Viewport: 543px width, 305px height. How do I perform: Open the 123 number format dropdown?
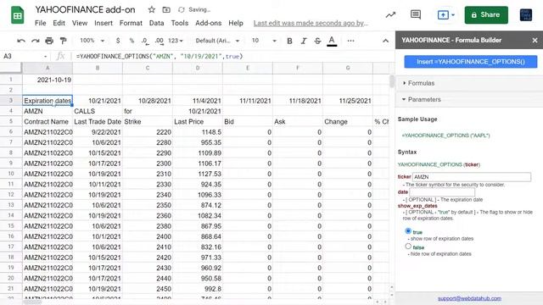tap(176, 41)
